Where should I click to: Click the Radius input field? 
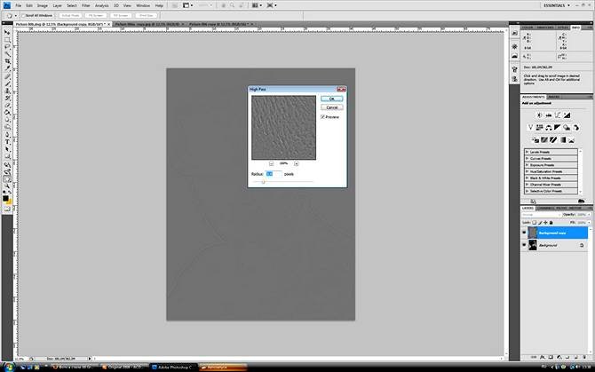point(272,174)
